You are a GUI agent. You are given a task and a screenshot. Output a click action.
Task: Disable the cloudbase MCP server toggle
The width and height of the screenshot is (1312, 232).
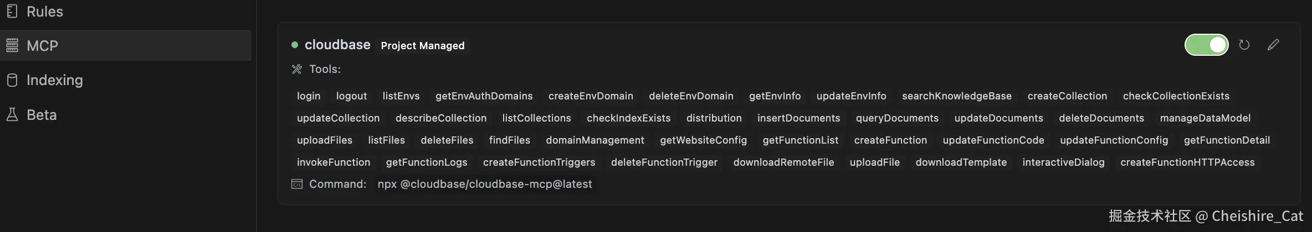click(1206, 45)
